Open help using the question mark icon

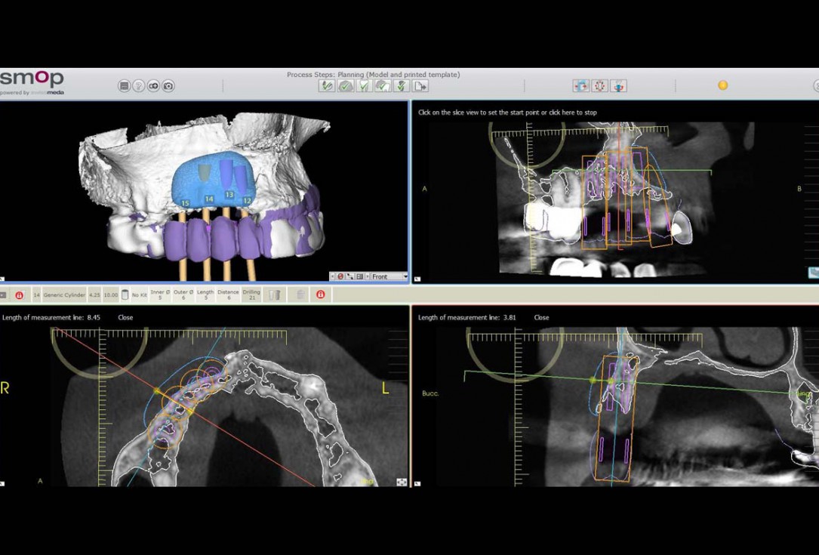click(x=138, y=85)
